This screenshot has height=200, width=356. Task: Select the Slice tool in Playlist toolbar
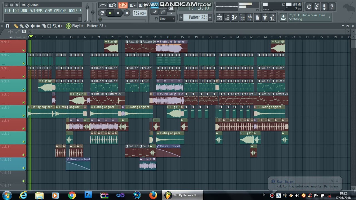[44, 26]
